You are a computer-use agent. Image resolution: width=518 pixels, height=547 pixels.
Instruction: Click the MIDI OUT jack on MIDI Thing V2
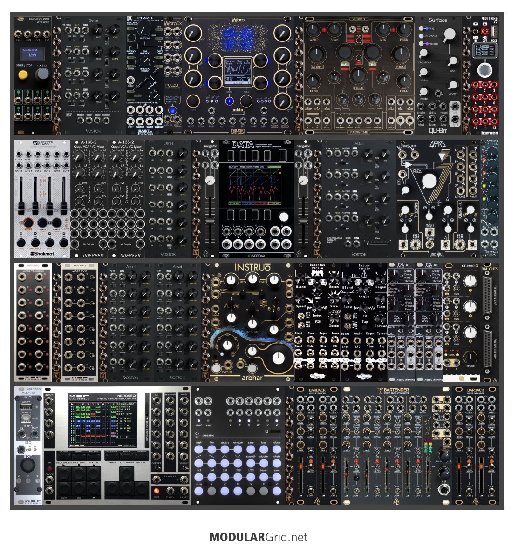485,32
